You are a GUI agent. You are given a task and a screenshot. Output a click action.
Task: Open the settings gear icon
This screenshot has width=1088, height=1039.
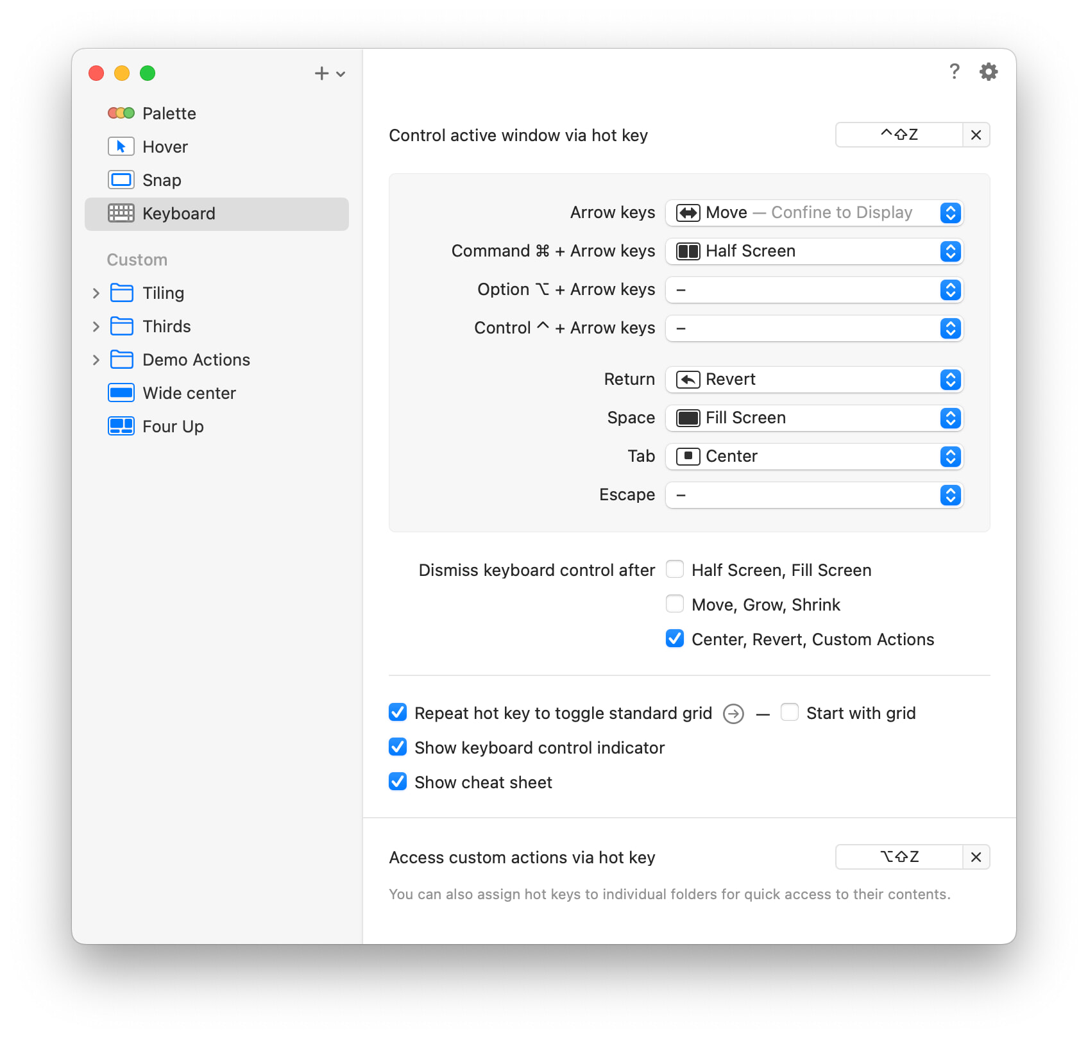[988, 72]
